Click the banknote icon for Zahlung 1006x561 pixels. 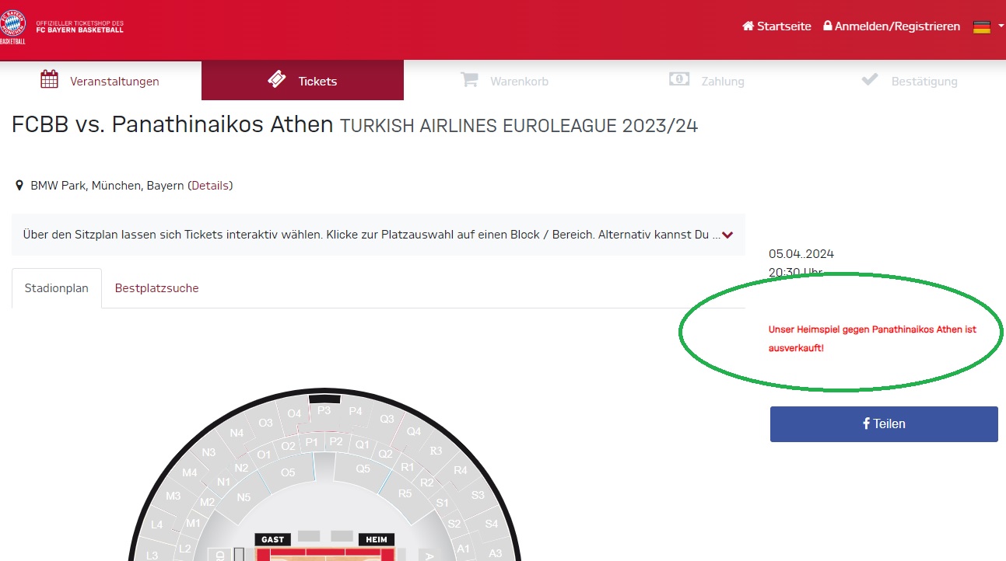point(679,79)
